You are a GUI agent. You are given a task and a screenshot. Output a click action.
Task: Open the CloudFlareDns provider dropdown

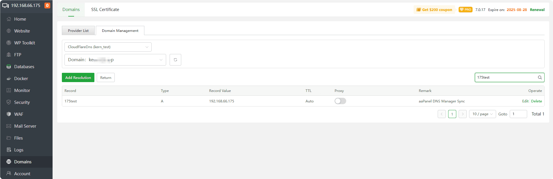(x=108, y=47)
